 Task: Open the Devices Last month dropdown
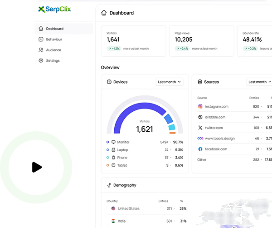[x=169, y=82]
